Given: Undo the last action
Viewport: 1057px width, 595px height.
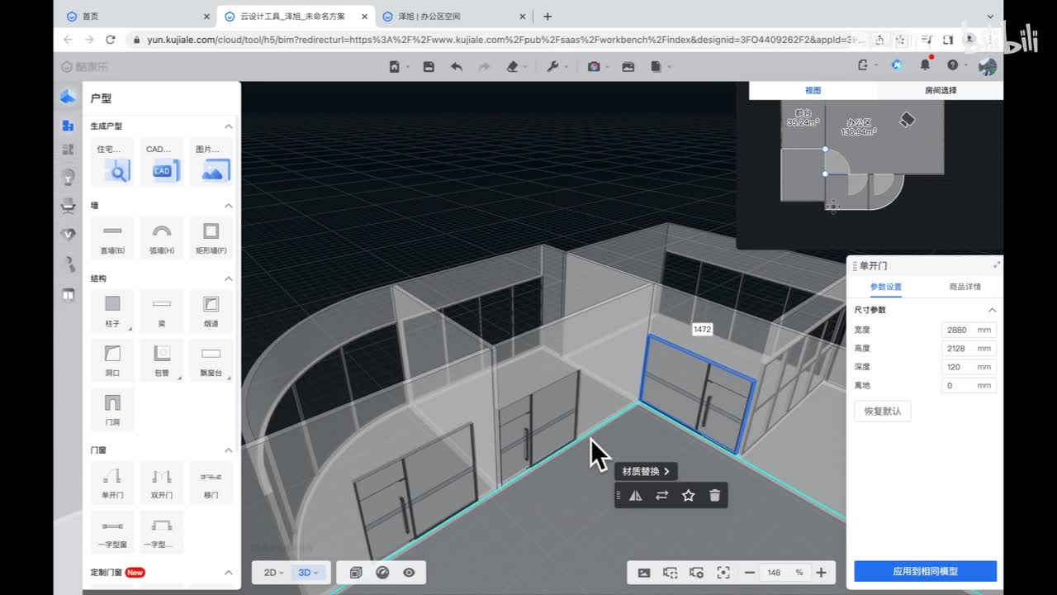Looking at the screenshot, I should coord(457,67).
